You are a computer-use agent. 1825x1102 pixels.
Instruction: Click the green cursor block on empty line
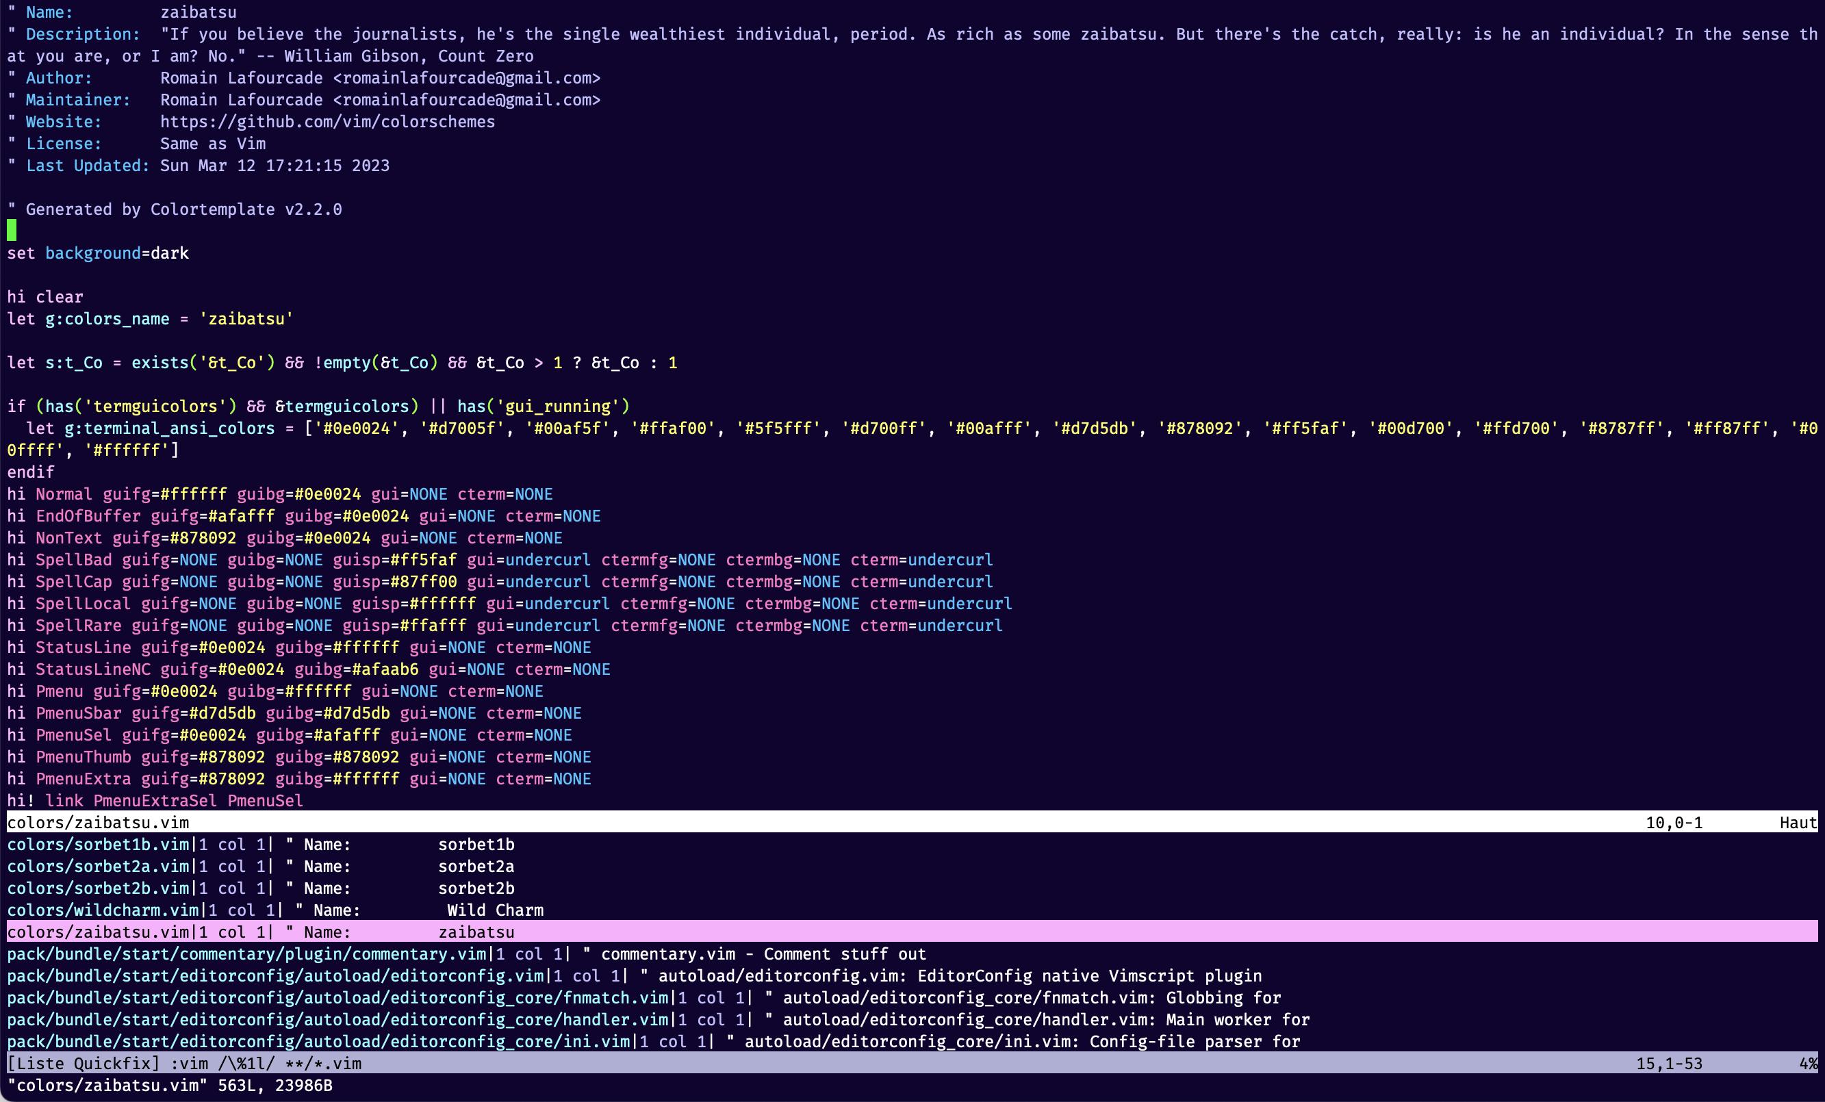click(x=12, y=231)
